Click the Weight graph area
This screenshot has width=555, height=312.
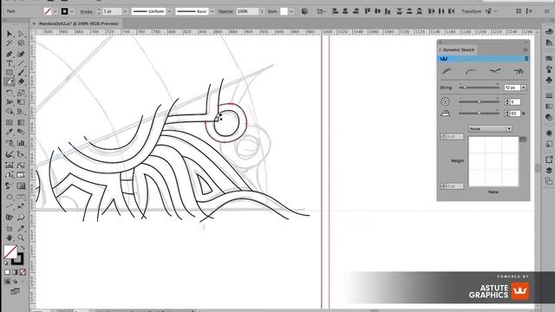click(493, 162)
